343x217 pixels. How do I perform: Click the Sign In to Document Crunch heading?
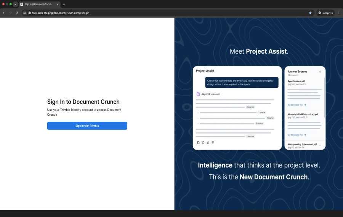coord(83,102)
